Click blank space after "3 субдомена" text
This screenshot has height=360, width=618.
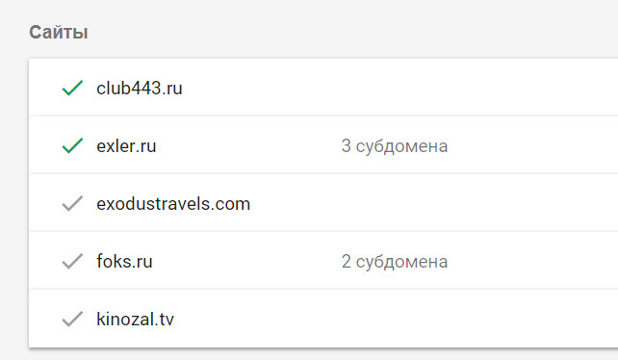(x=533, y=146)
